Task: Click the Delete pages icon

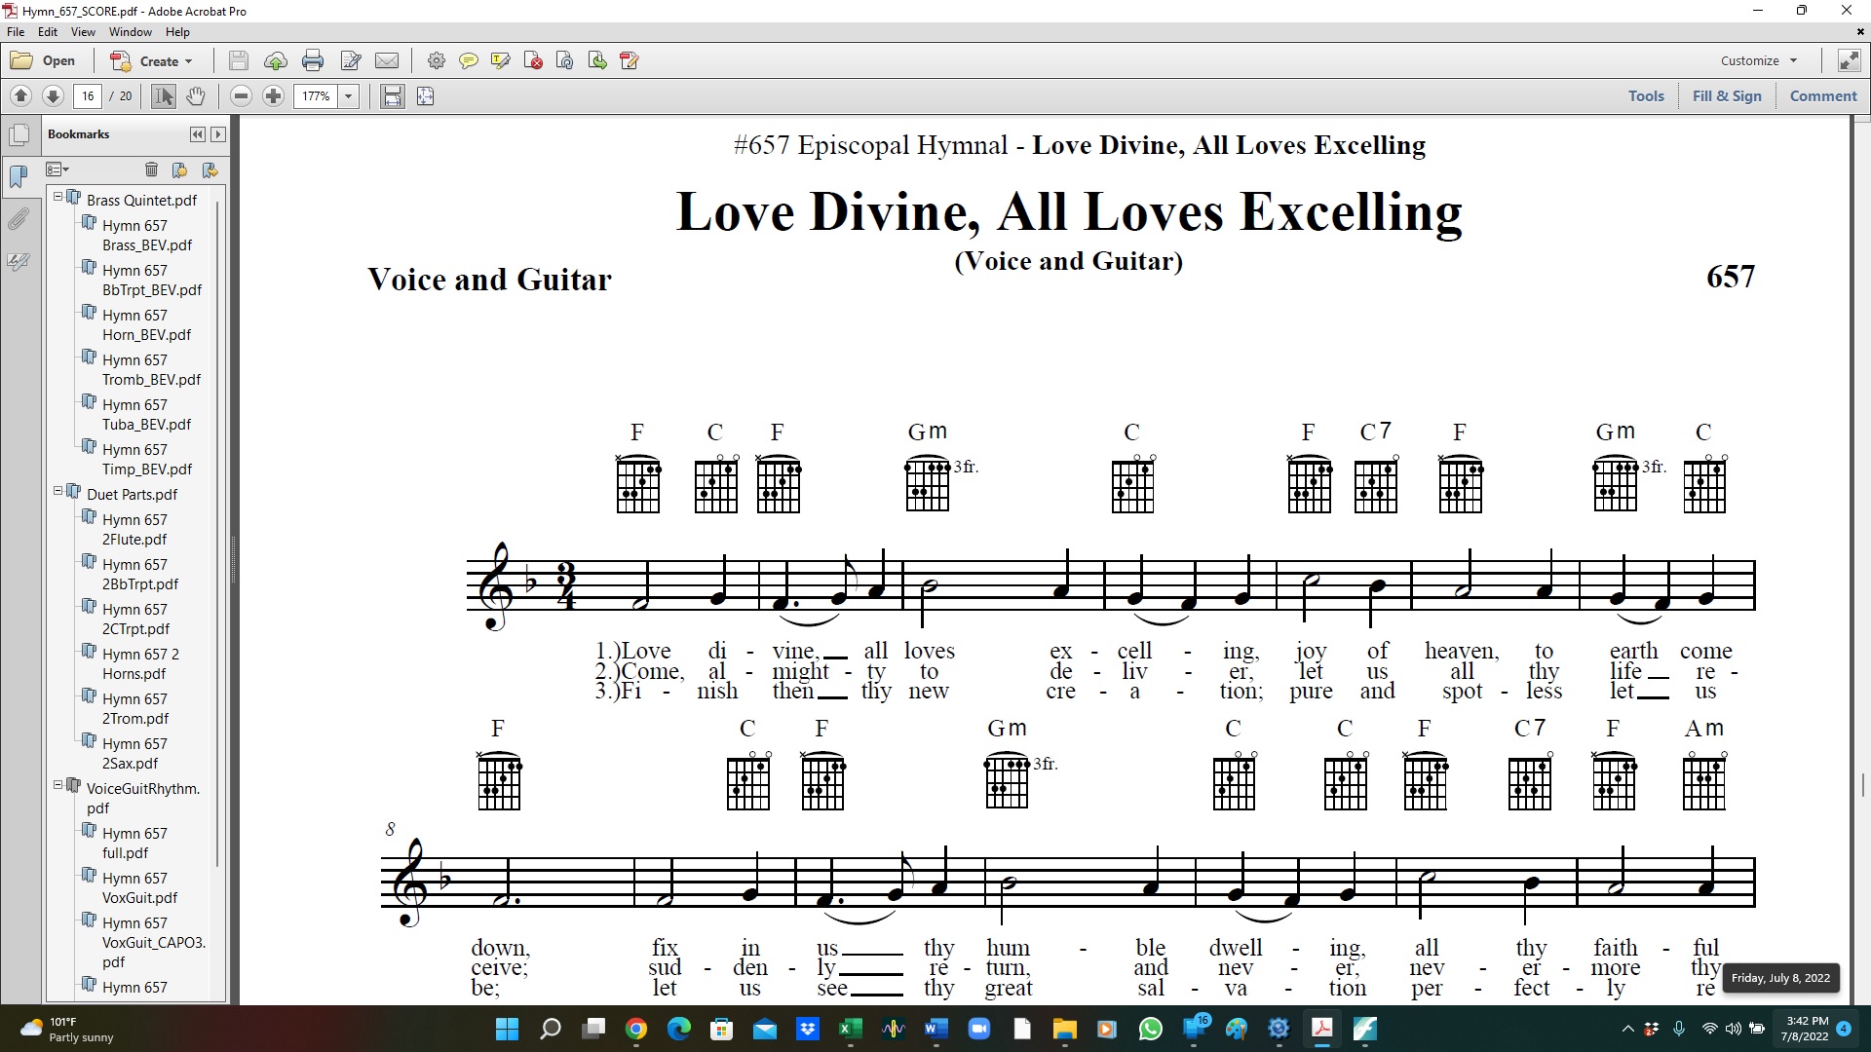Action: coord(533,60)
